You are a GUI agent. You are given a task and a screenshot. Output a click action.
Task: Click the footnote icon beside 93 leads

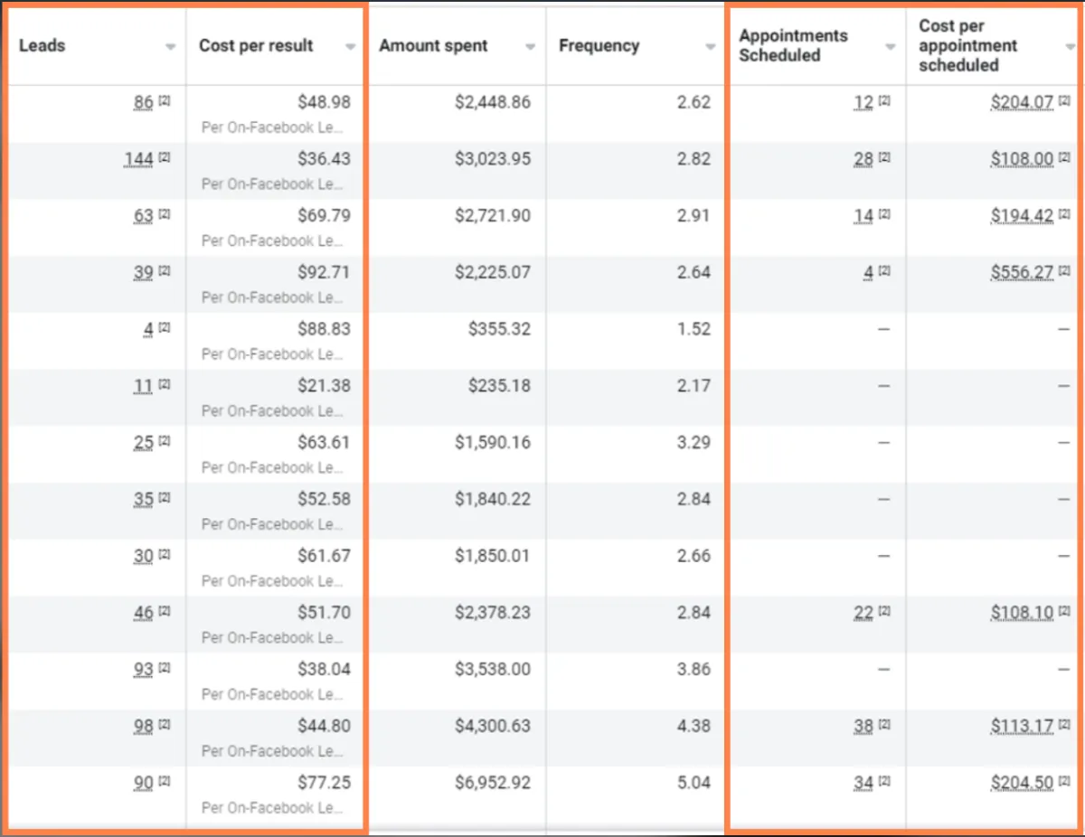[164, 668]
